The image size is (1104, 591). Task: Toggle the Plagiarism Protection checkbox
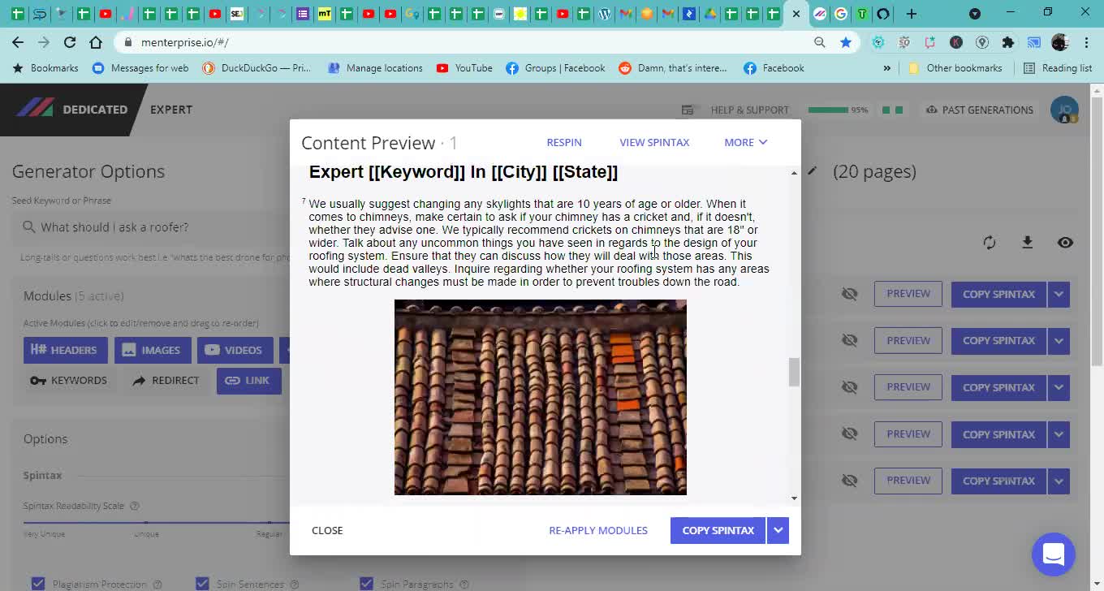(x=38, y=584)
